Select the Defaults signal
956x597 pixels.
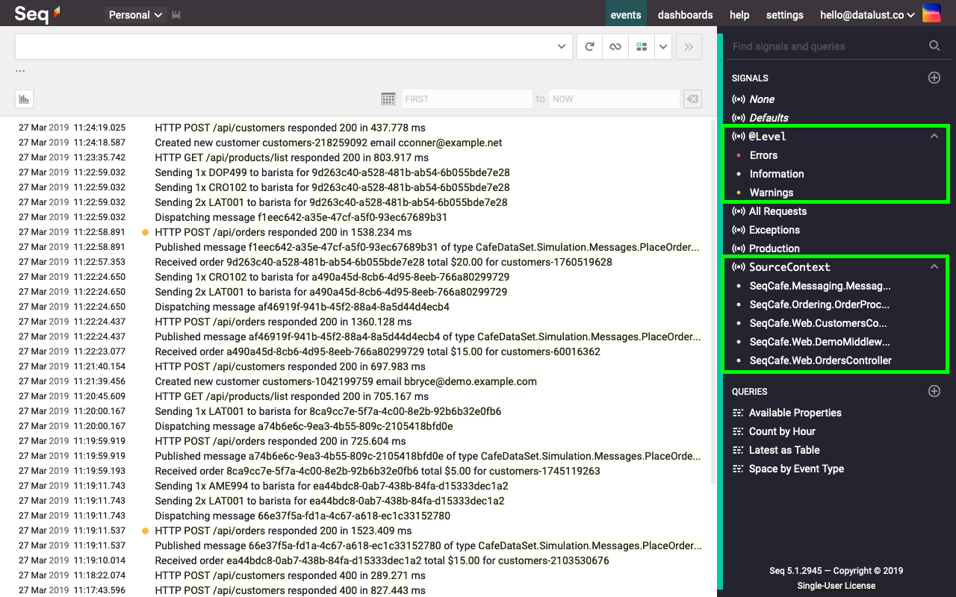tap(769, 118)
